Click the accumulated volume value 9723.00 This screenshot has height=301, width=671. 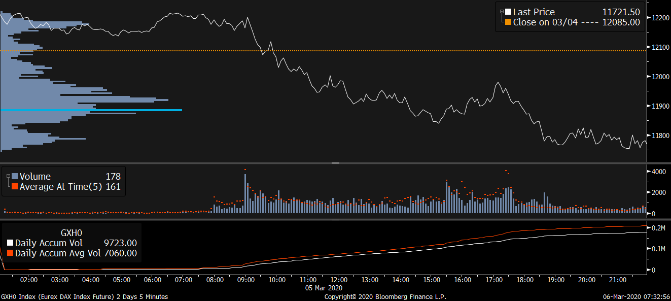[x=120, y=243]
